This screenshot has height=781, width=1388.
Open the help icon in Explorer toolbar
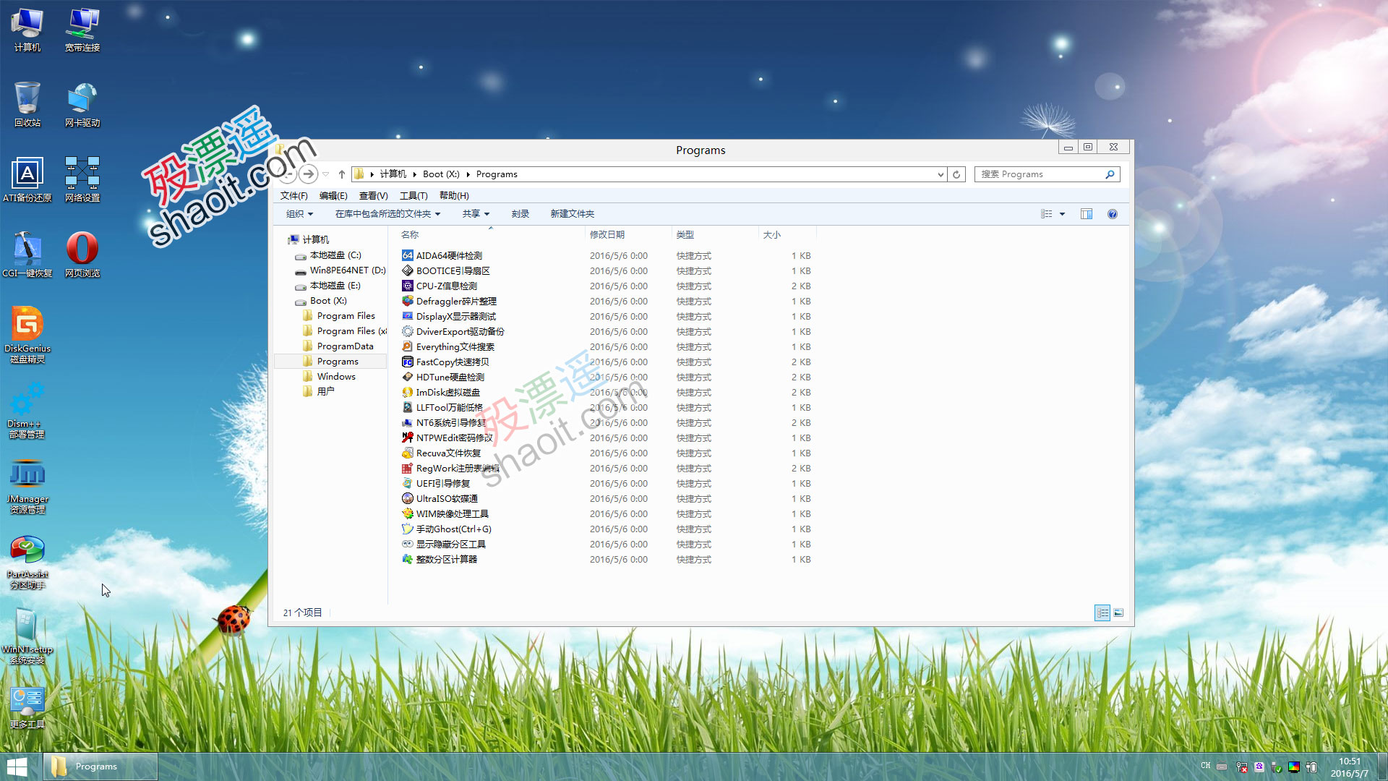coord(1113,214)
